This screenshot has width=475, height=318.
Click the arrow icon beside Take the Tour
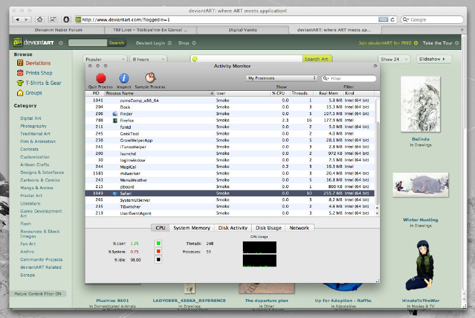(457, 43)
